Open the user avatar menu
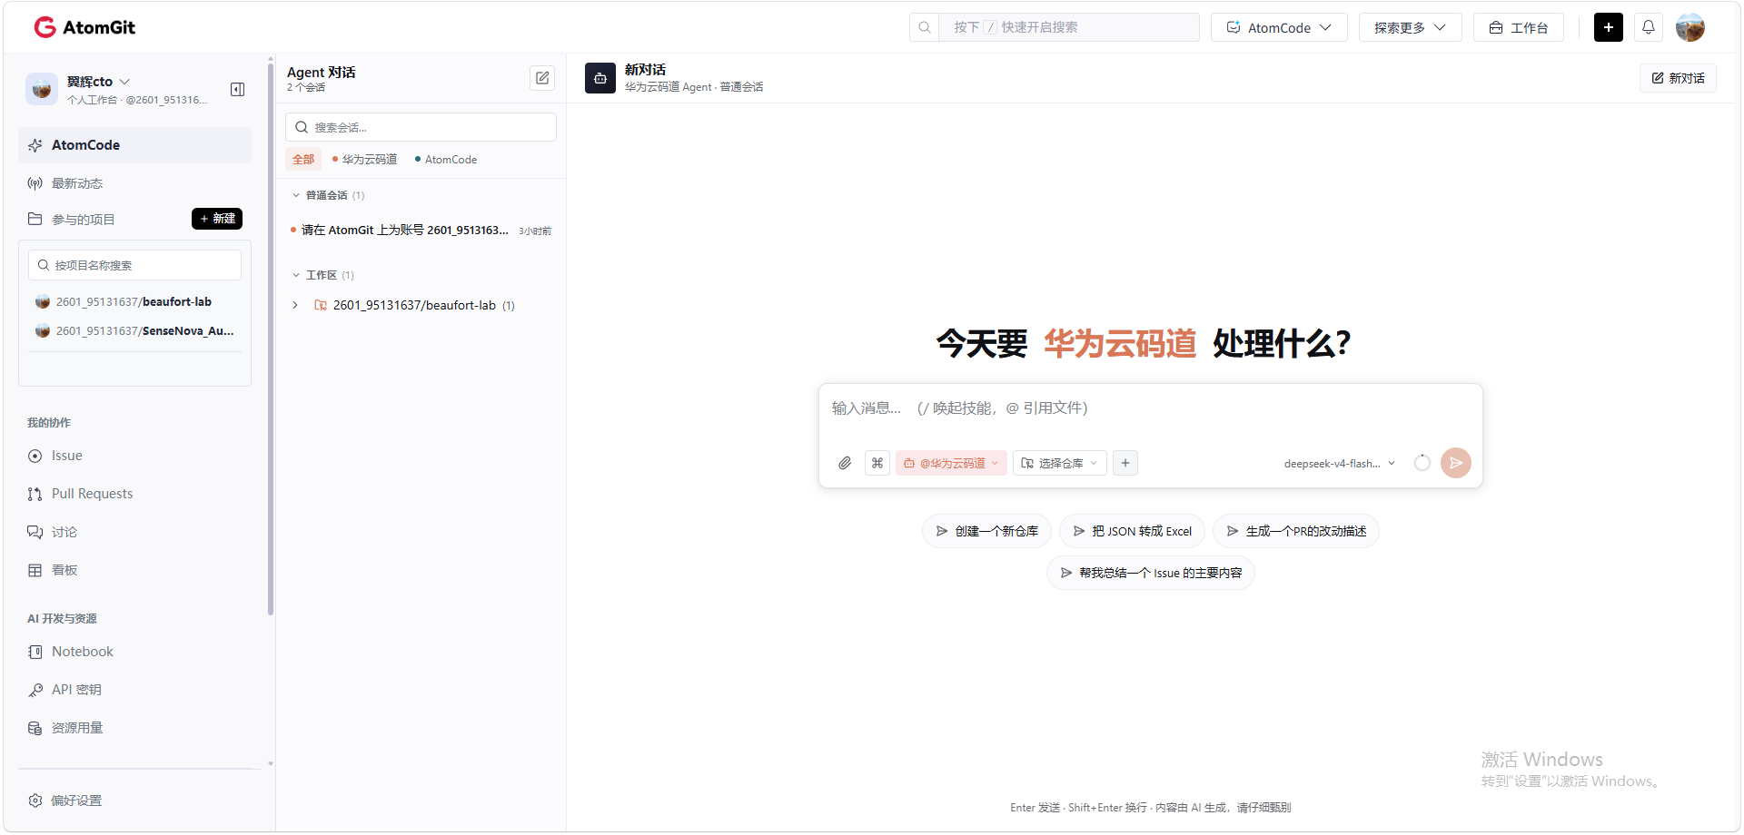Screen dimensions: 1744x835 (1690, 27)
